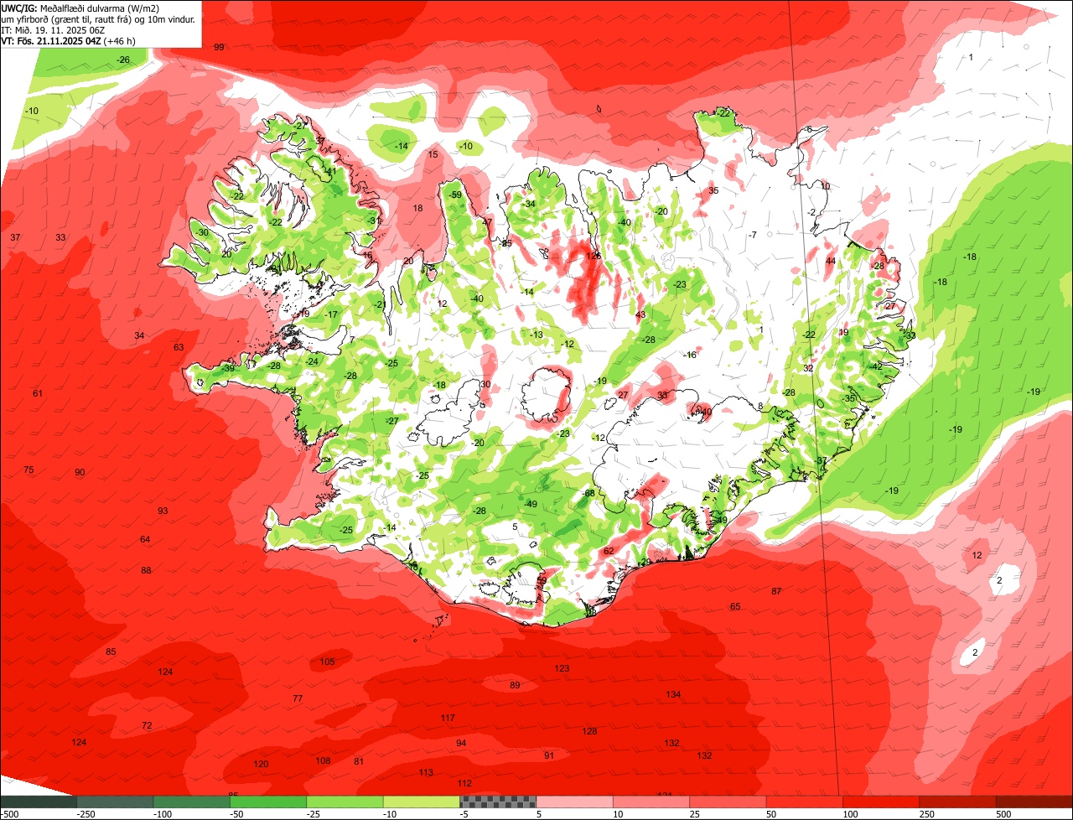Click the darkest red legend swatch beyond 500
1073x820 pixels.
[1034, 802]
